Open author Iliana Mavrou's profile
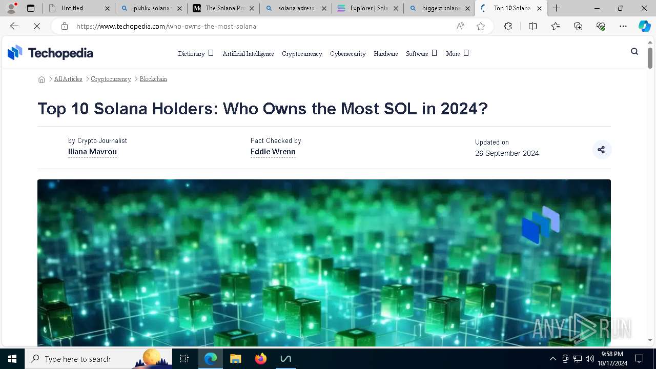Image resolution: width=656 pixels, height=369 pixels. pyautogui.click(x=92, y=152)
